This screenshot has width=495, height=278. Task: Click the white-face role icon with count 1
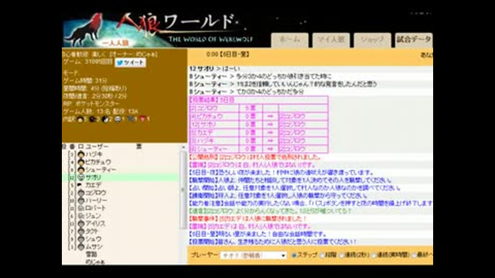[118, 119]
